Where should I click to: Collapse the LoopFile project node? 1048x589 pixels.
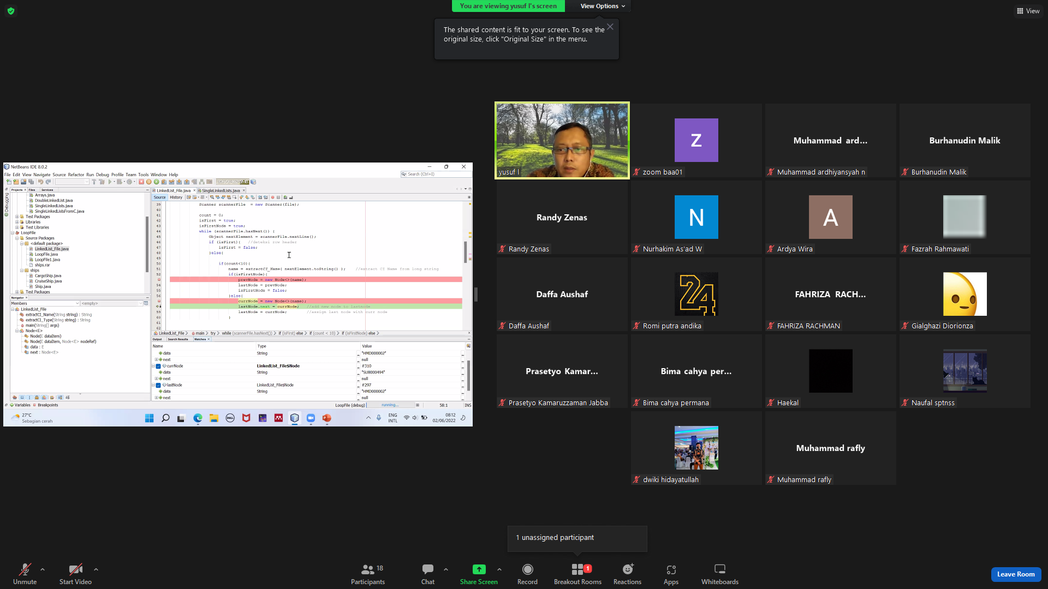(x=13, y=233)
